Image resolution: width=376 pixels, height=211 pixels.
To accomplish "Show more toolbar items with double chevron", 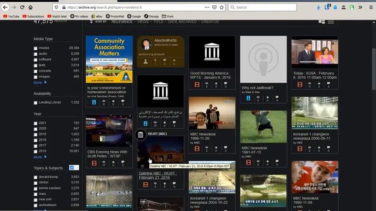I will [360, 8].
